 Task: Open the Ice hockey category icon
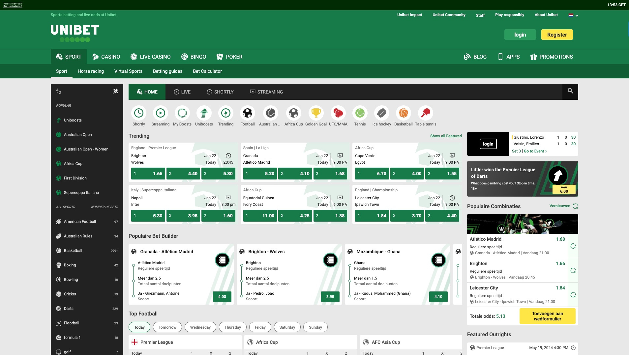pos(381,114)
